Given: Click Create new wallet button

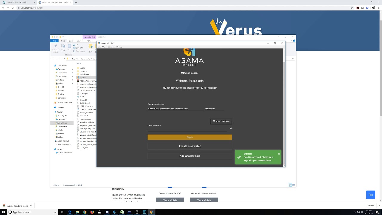Looking at the screenshot, I should point(190,146).
